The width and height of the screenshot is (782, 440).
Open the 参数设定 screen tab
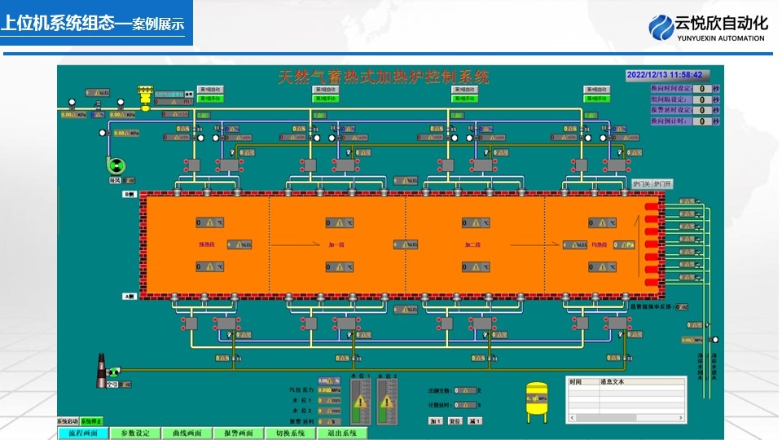(134, 433)
